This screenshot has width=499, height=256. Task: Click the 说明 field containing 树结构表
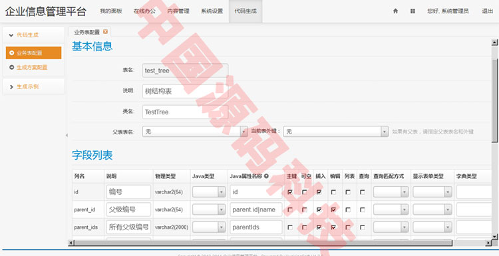[185, 91]
